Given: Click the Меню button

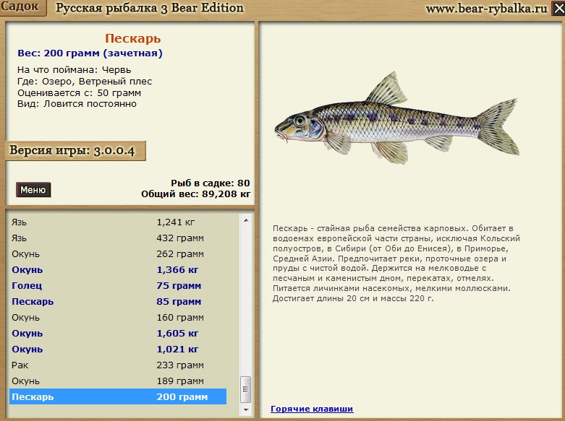Looking at the screenshot, I should pyautogui.click(x=33, y=190).
